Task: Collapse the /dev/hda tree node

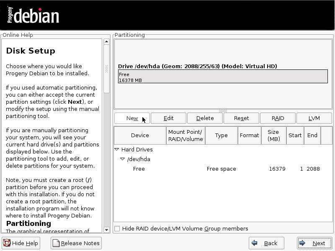Action: pos(123,159)
